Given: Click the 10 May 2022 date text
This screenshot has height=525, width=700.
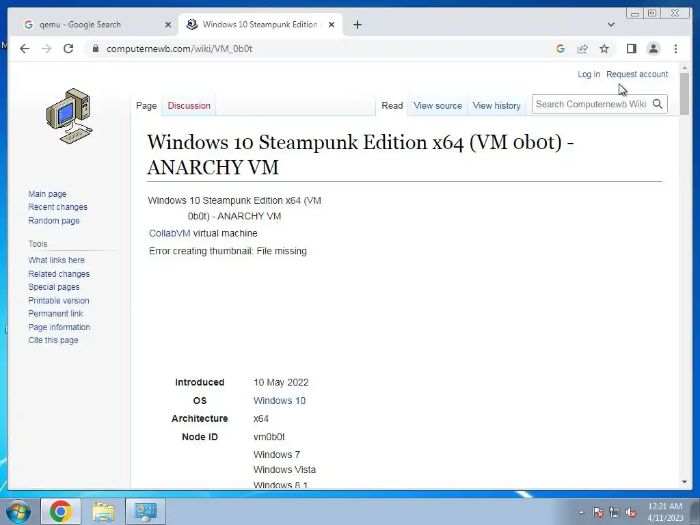Looking at the screenshot, I should 281,382.
